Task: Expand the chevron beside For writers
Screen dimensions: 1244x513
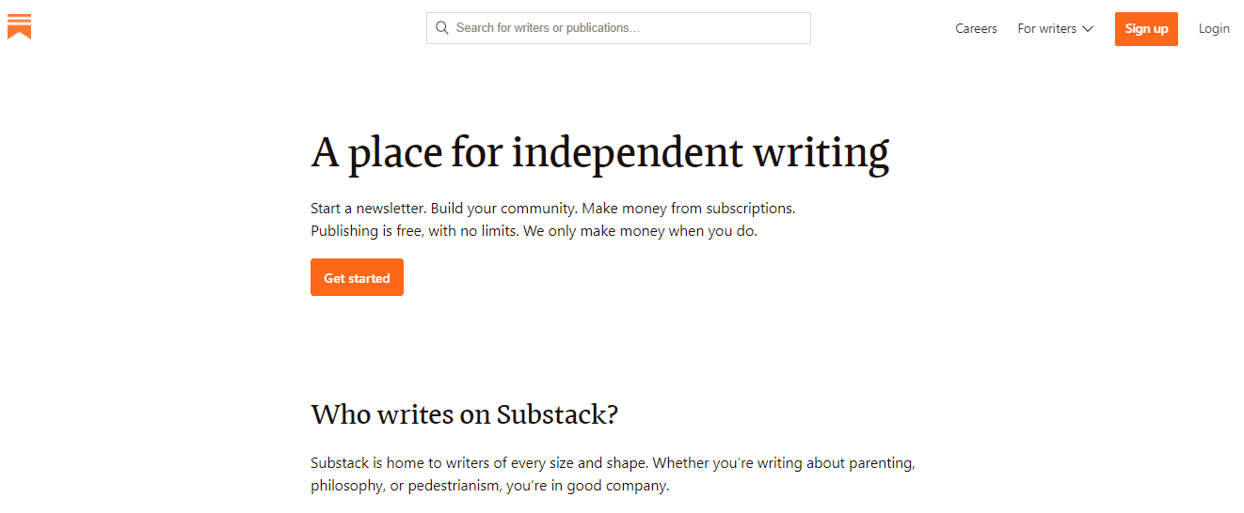Action: click(1088, 28)
